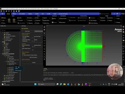The height and width of the screenshot is (94, 125).
Task: Click the outline filter text field
Action: (x=10, y=30)
